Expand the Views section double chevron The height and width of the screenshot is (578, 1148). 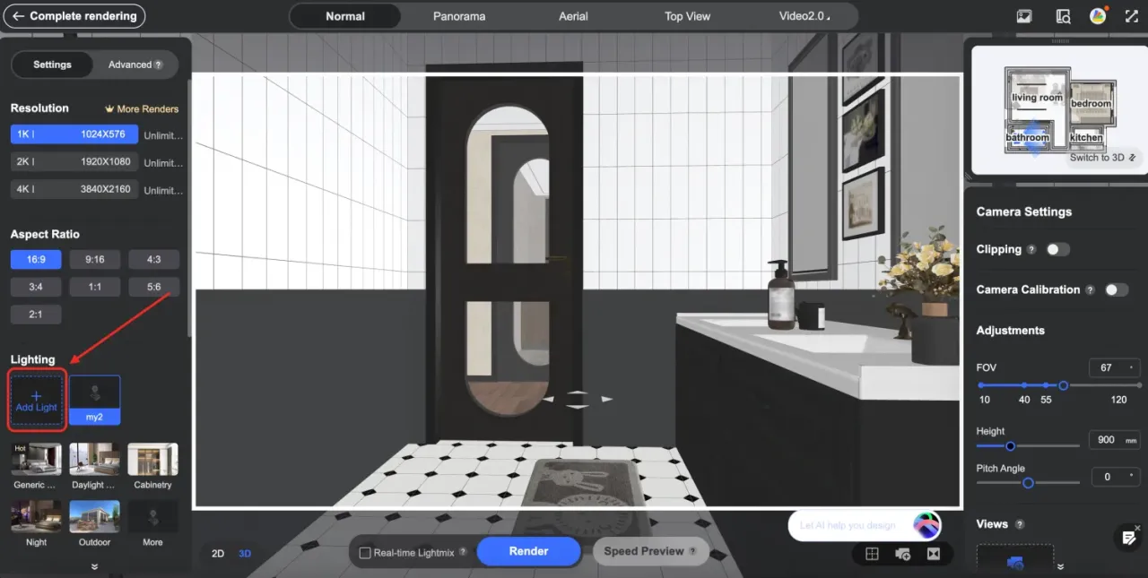(x=1060, y=566)
